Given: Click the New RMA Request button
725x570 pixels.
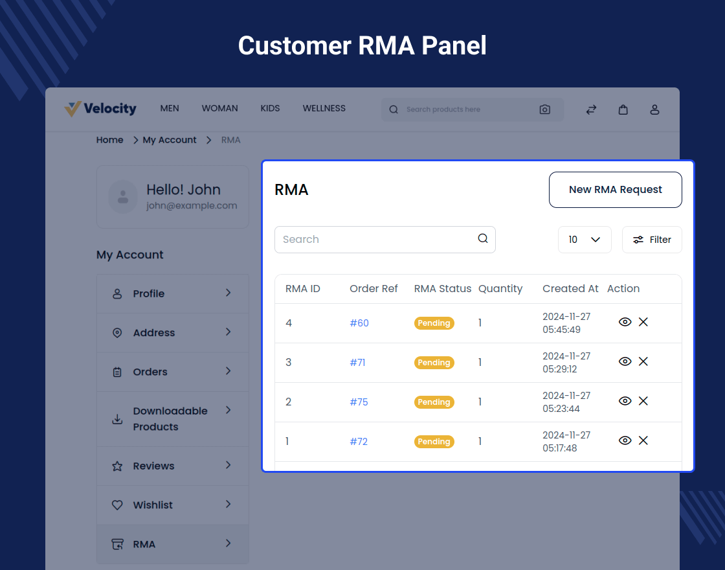Looking at the screenshot, I should 615,190.
